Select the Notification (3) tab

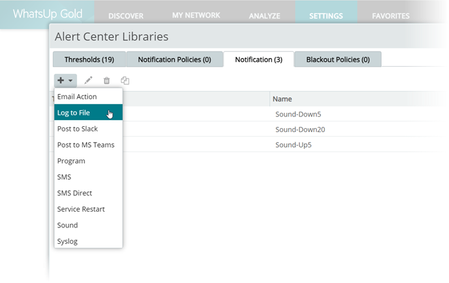pos(259,59)
